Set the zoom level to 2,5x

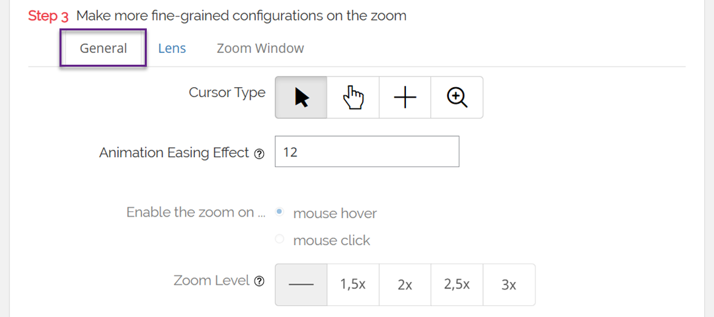coord(457,285)
